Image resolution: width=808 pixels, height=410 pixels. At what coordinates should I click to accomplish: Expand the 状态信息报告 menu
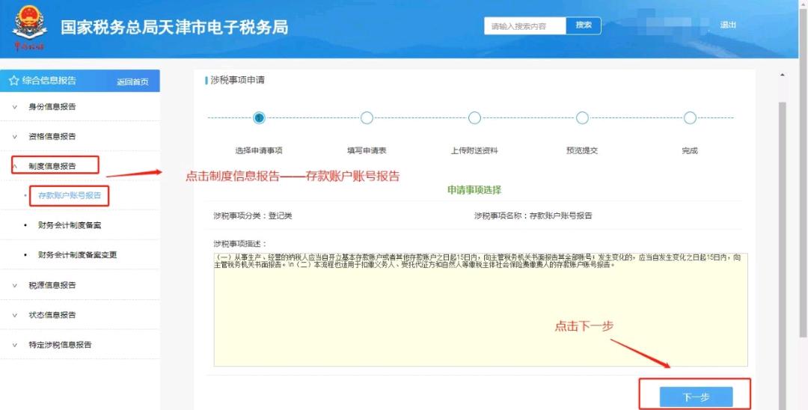pyautogui.click(x=52, y=315)
